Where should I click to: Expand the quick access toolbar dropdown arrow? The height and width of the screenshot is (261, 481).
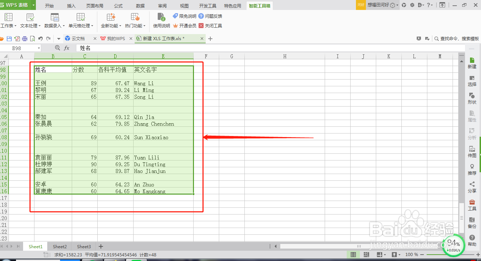[59, 39]
